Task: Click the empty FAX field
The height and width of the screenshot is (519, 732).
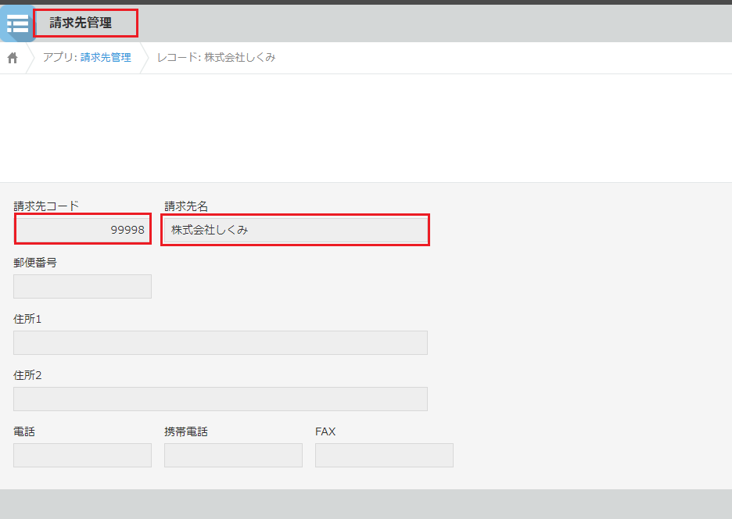Action: click(384, 455)
